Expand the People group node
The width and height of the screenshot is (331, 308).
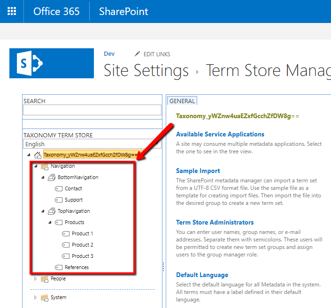(x=35, y=279)
